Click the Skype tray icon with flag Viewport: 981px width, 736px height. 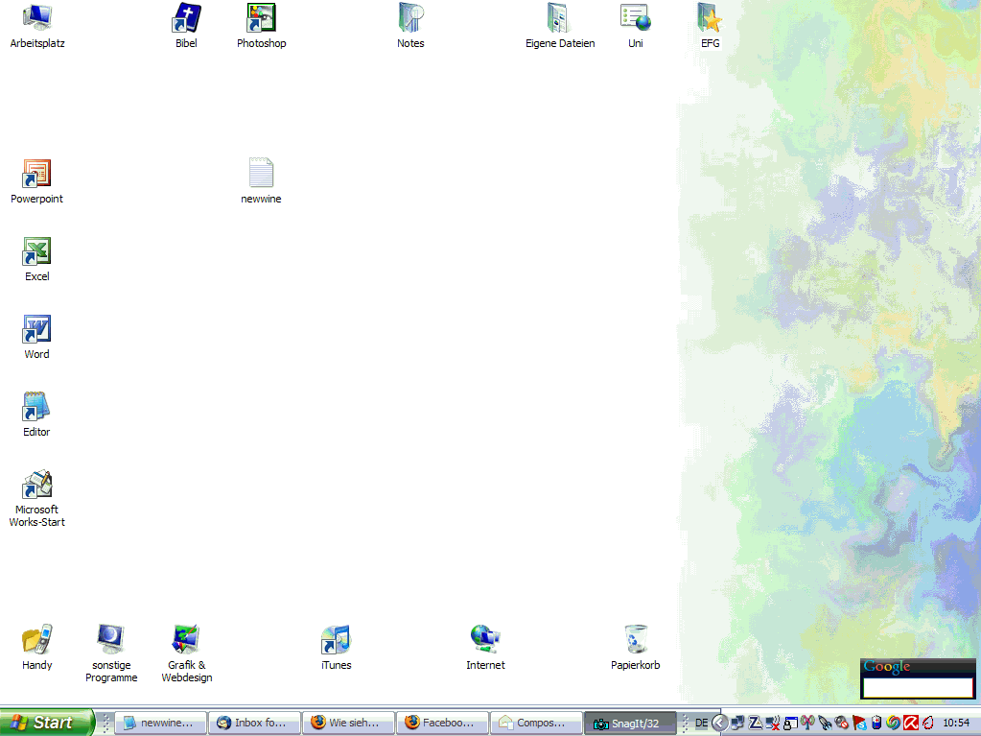859,723
